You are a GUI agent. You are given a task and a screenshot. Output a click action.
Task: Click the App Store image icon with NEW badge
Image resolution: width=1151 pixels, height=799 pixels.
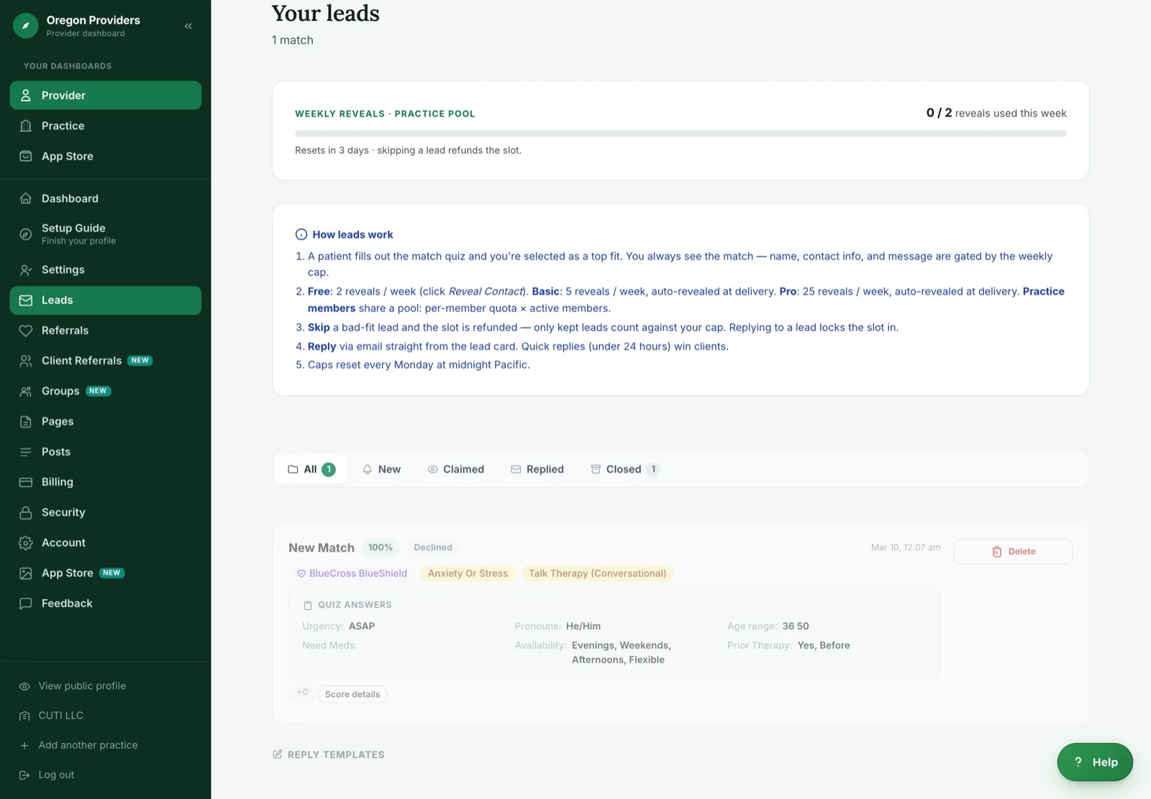click(x=26, y=573)
